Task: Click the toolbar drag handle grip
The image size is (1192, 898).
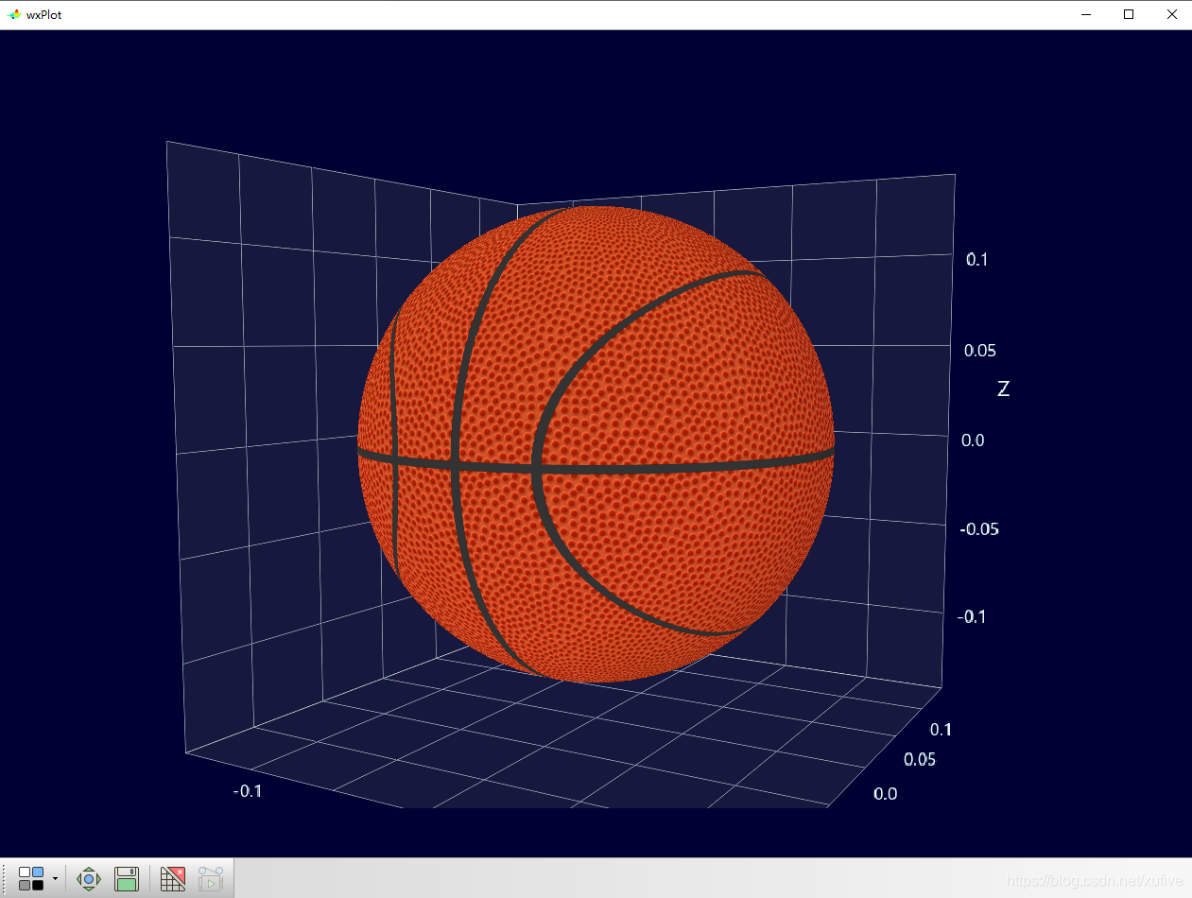Action: 6,878
